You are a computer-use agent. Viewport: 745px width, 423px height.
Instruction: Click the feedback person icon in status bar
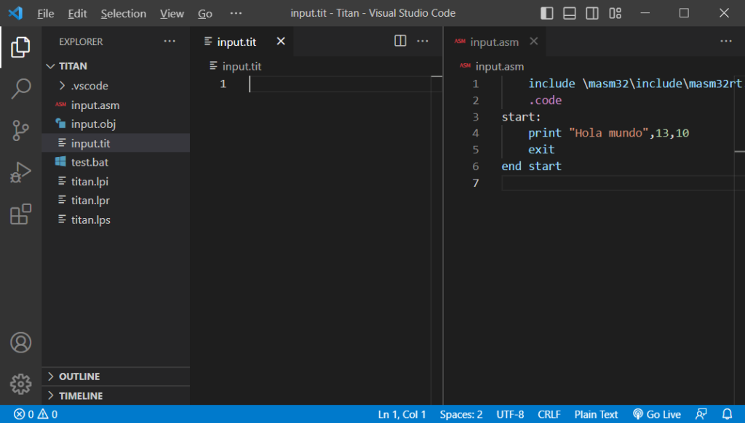701,414
